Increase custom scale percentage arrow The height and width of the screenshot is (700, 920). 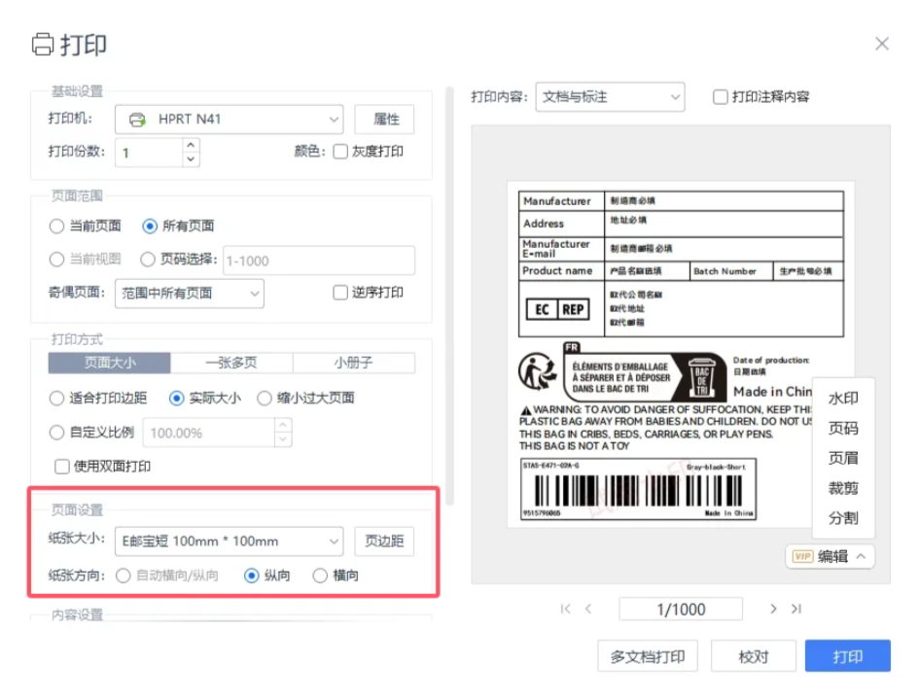pos(283,425)
